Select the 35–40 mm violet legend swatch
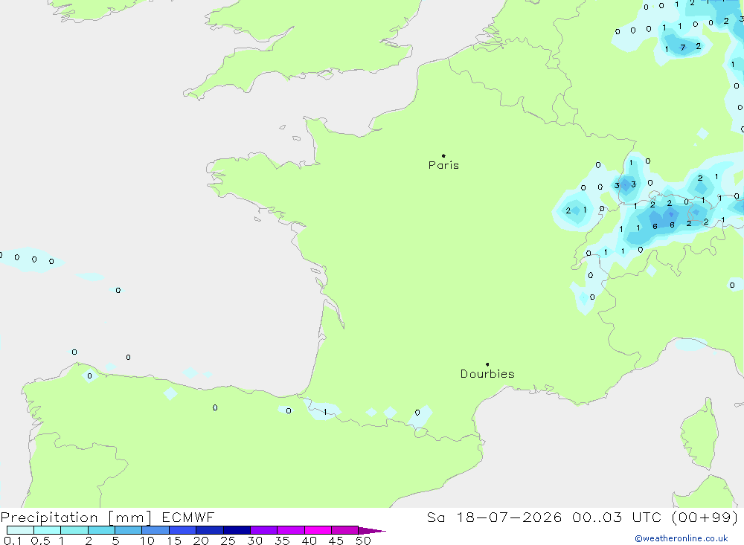The height and width of the screenshot is (545, 744). pos(291,530)
